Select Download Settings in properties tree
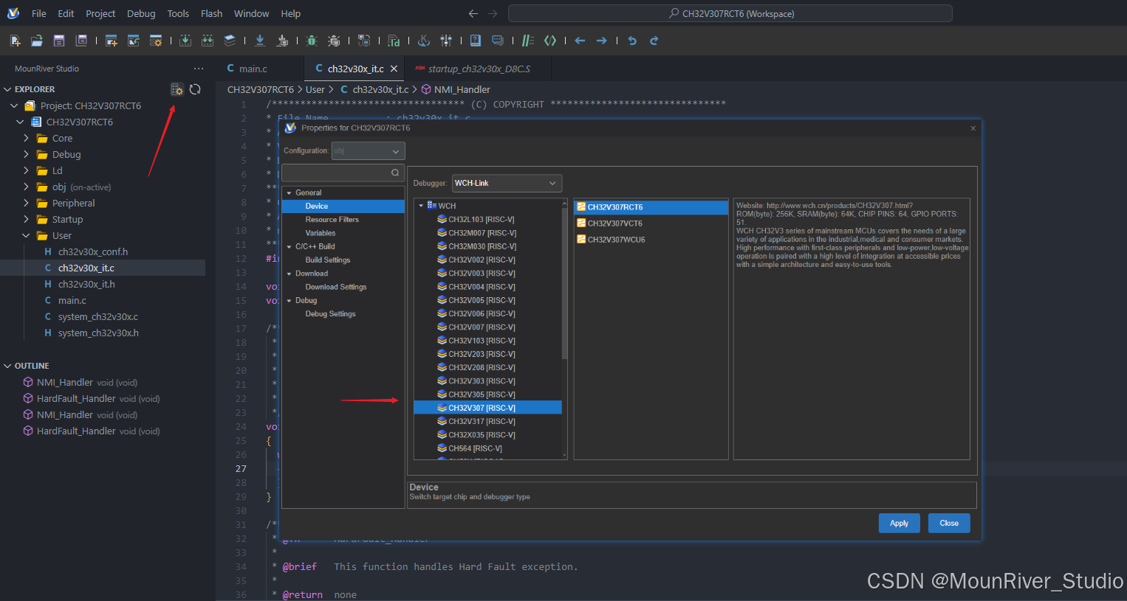Screen dimensions: 1127x601 (x=336, y=287)
